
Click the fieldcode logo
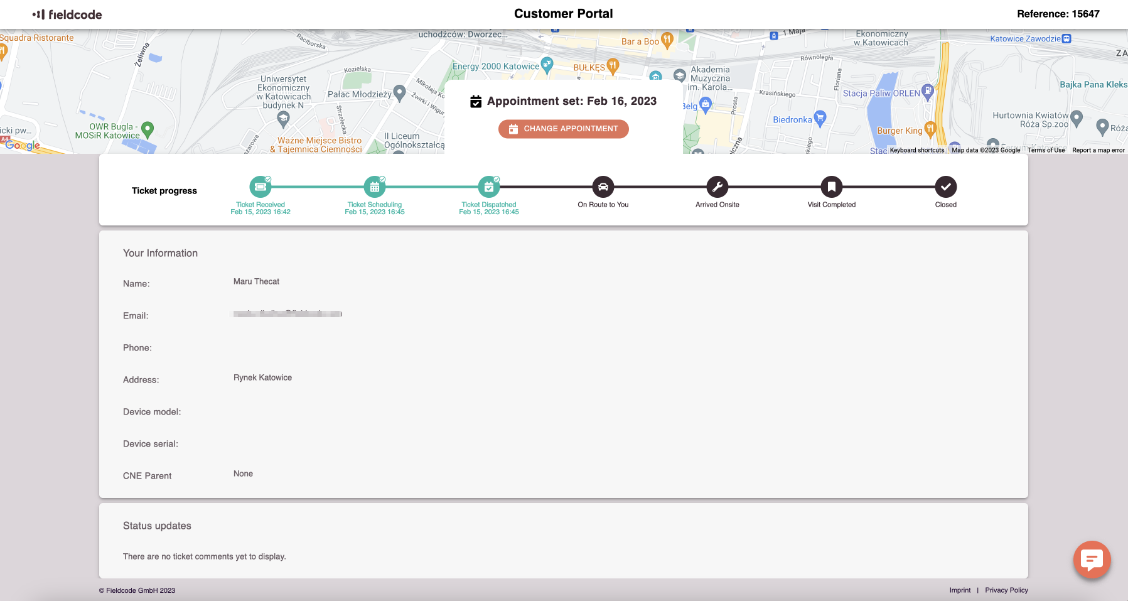point(67,14)
